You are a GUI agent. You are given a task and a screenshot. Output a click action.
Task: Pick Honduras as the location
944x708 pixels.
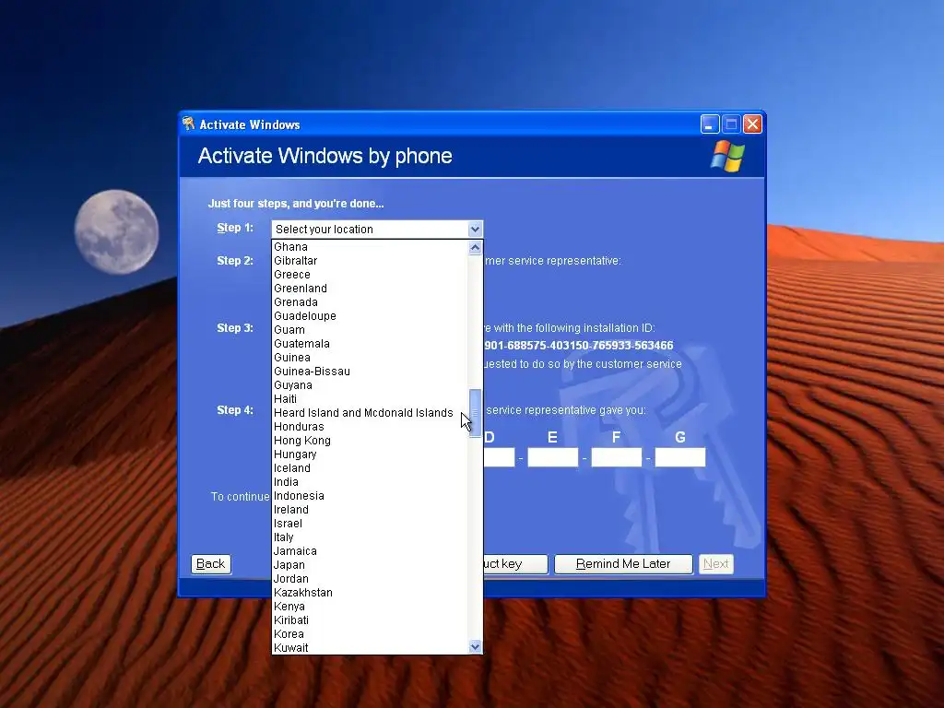coord(370,427)
